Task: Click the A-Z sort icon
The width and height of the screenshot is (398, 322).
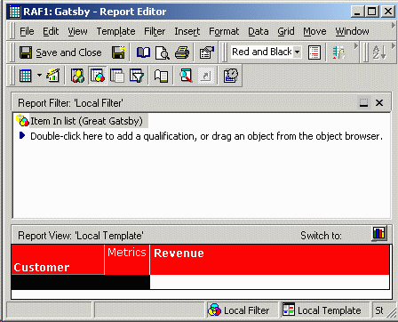Action: pyautogui.click(x=379, y=52)
